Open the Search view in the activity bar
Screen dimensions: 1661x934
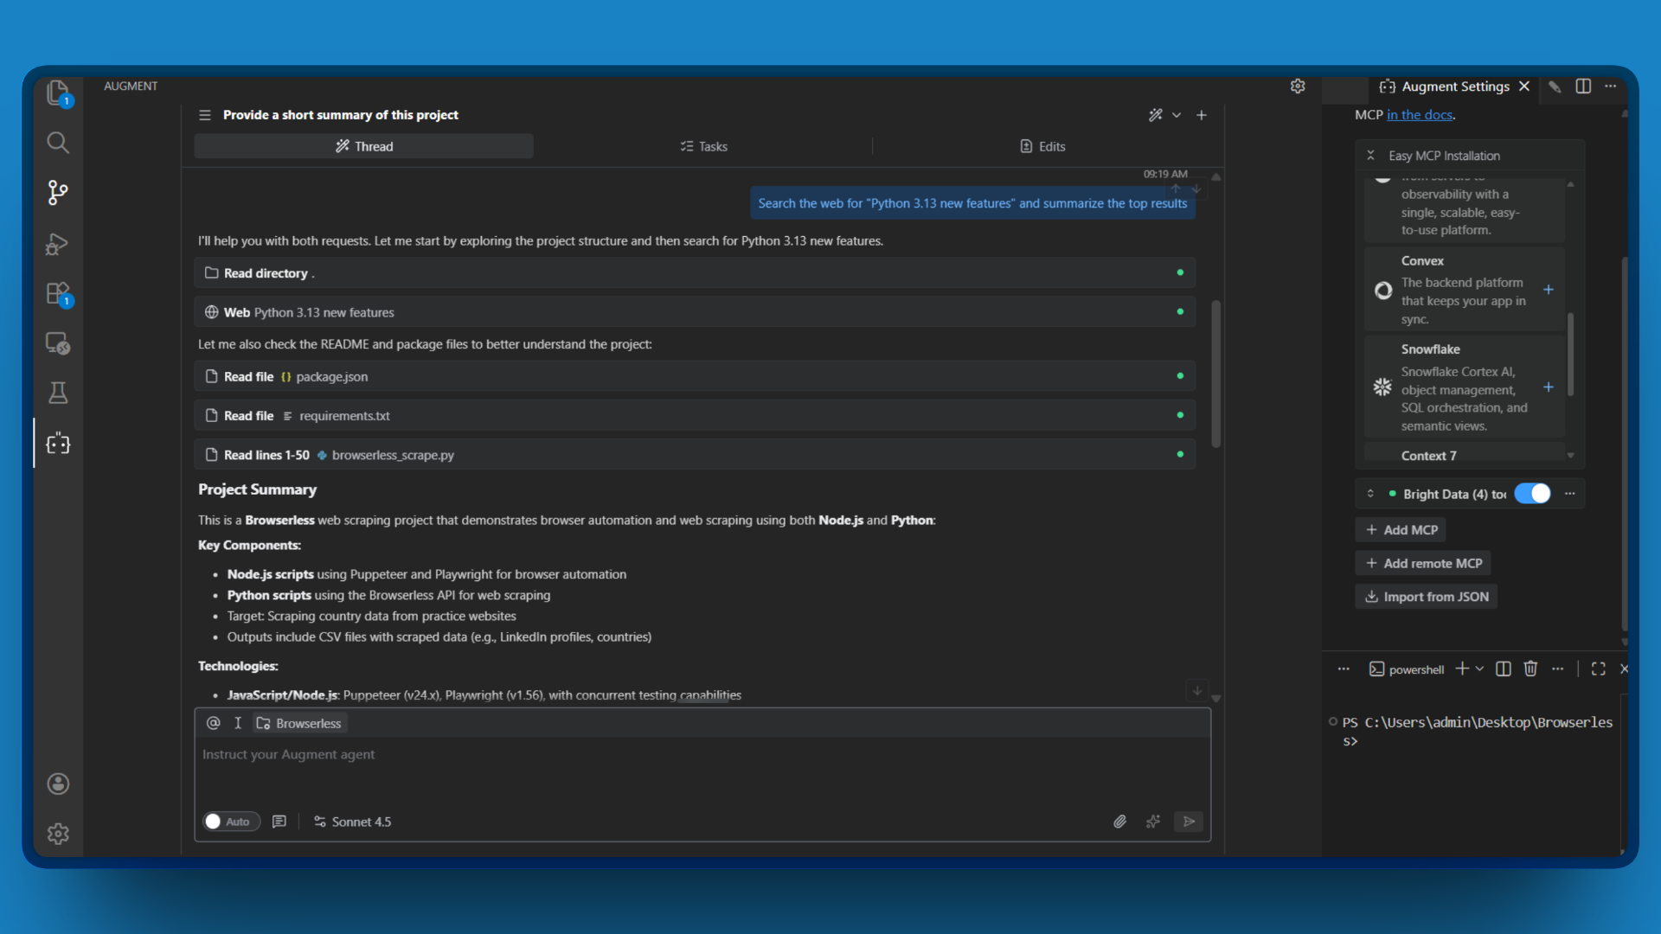click(x=57, y=143)
